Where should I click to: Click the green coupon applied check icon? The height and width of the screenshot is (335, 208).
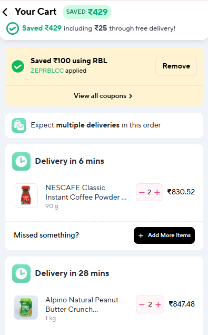pyautogui.click(x=18, y=66)
